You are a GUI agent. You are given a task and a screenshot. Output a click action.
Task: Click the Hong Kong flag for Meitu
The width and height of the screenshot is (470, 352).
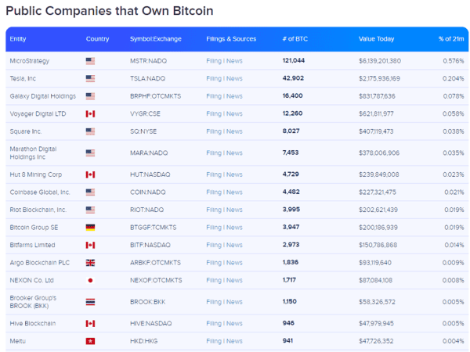[x=90, y=341]
